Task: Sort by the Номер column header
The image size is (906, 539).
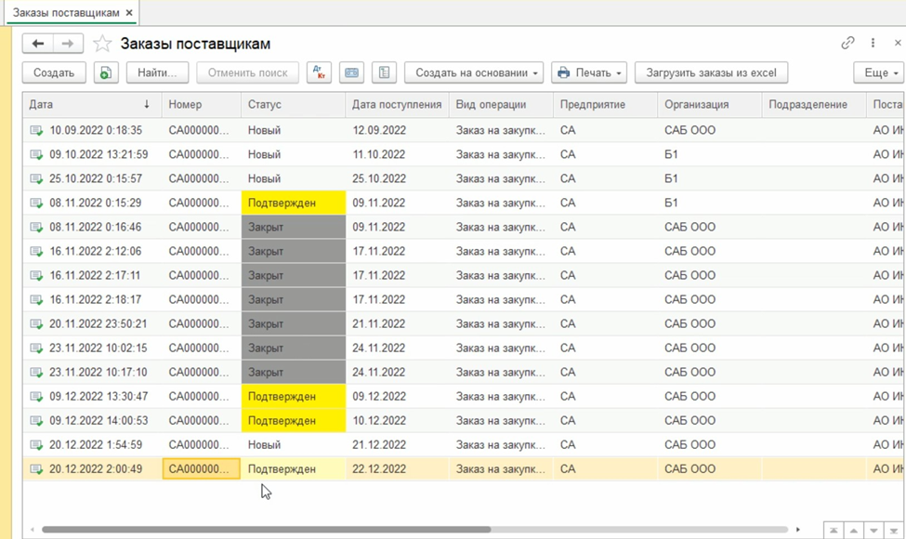Action: (x=201, y=105)
